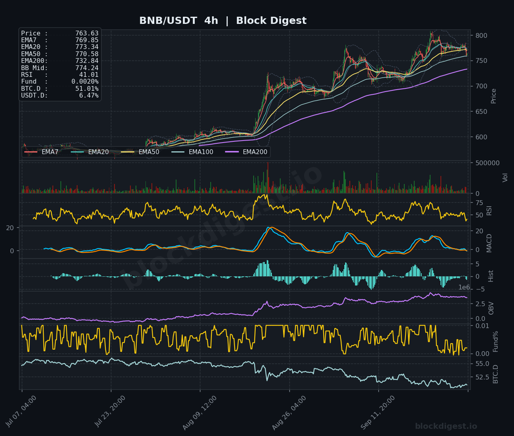The height and width of the screenshot is (436, 514).
Task: Click the 75 tick on RSI axis
Action: (479, 203)
